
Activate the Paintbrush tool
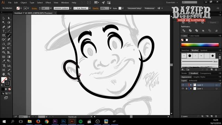pyautogui.click(x=9, y=35)
